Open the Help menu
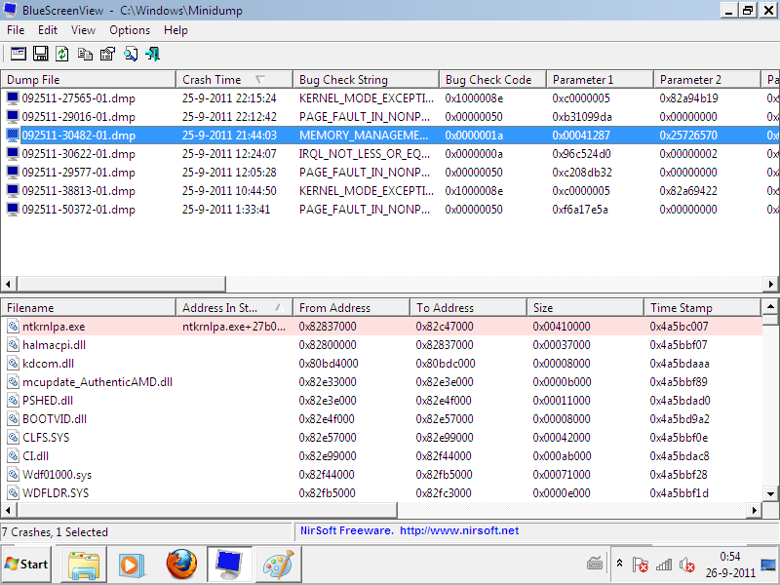This screenshot has height=585, width=780. (x=176, y=30)
